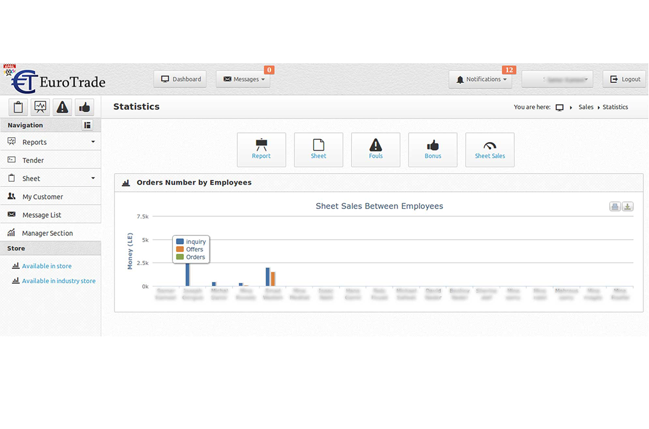
Task: Click the clipboard icon in sidebar toolbar
Action: (18, 107)
